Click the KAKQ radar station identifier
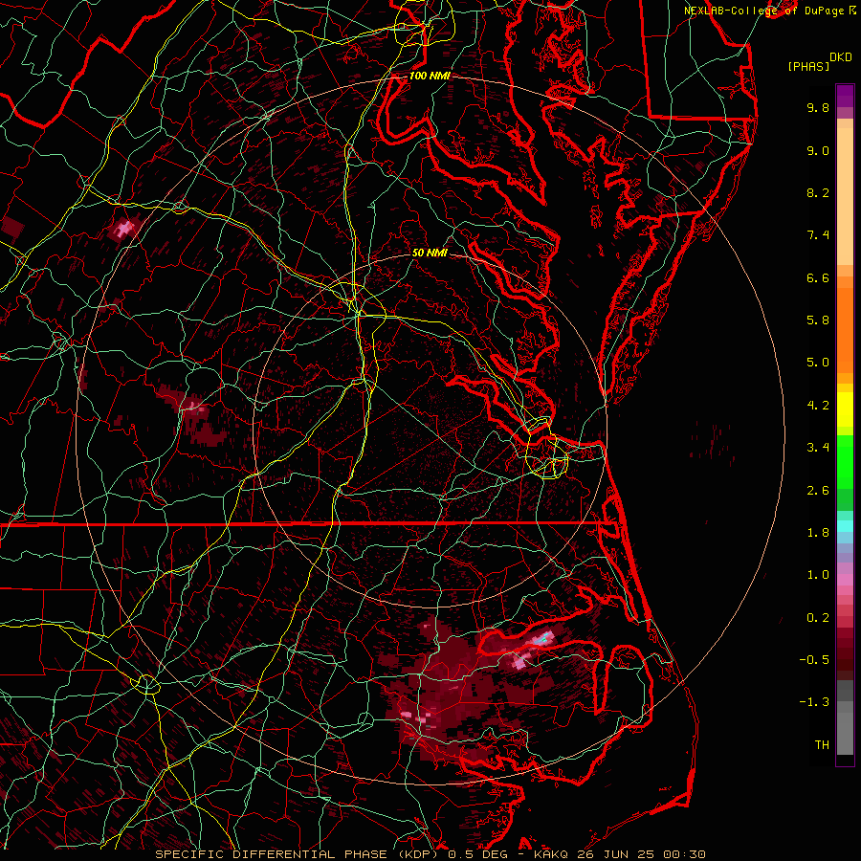Image resolution: width=861 pixels, height=861 pixels. click(x=551, y=854)
